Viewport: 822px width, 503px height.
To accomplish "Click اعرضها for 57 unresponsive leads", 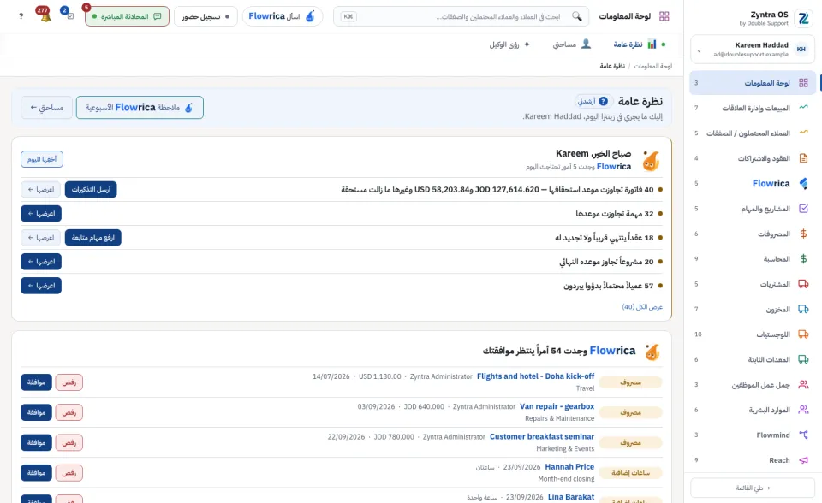I will (x=41, y=286).
